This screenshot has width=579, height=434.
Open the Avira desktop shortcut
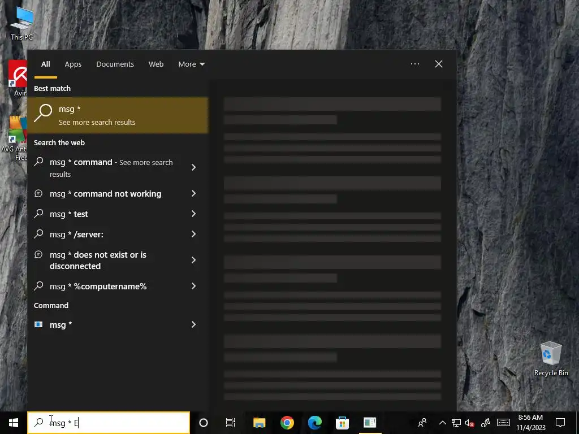pos(18,78)
